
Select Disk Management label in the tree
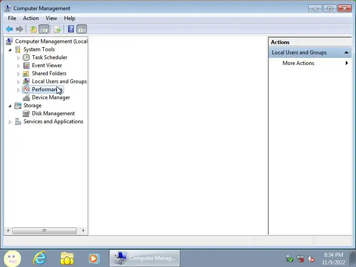coord(53,113)
